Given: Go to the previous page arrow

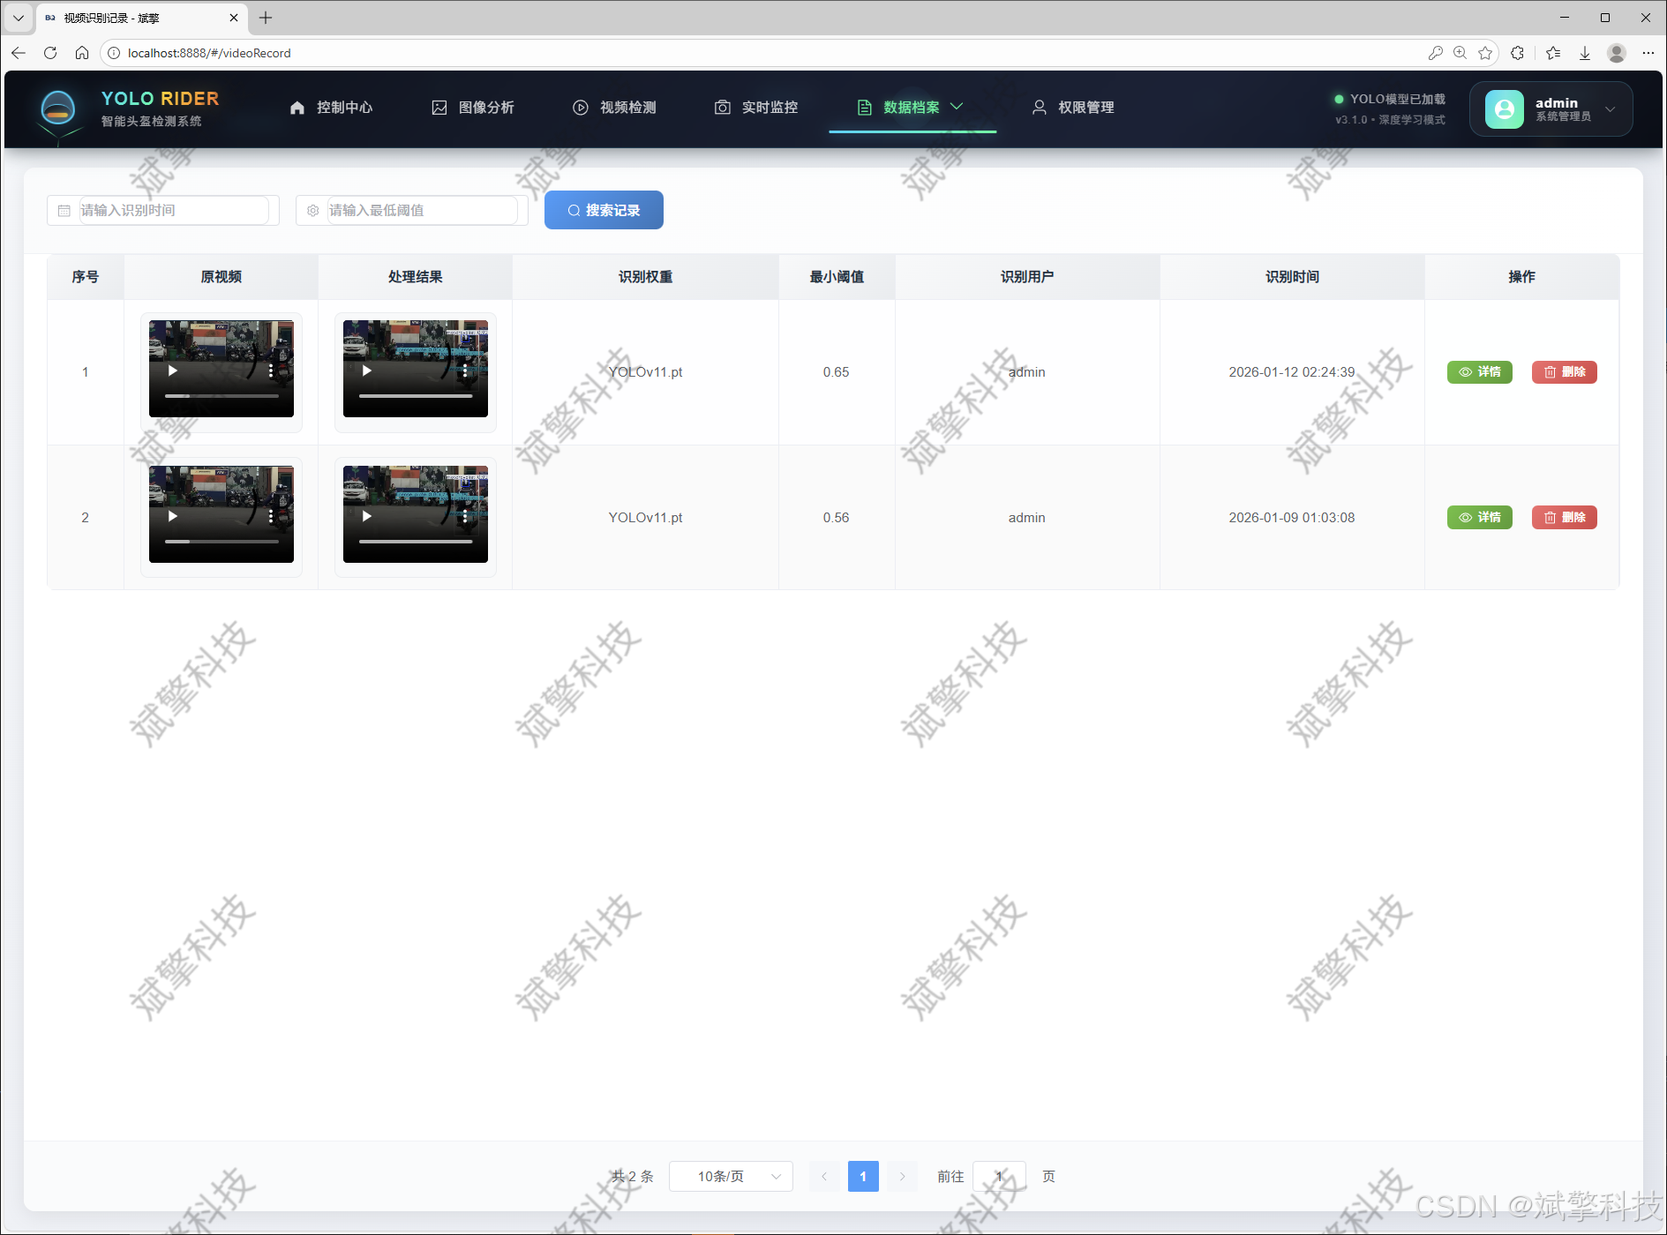Looking at the screenshot, I should tap(824, 1176).
